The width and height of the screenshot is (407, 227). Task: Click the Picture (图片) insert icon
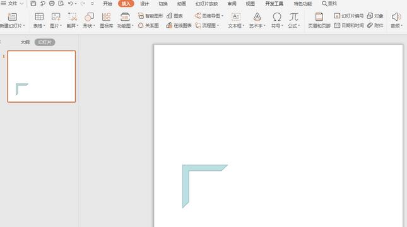[x=56, y=16]
